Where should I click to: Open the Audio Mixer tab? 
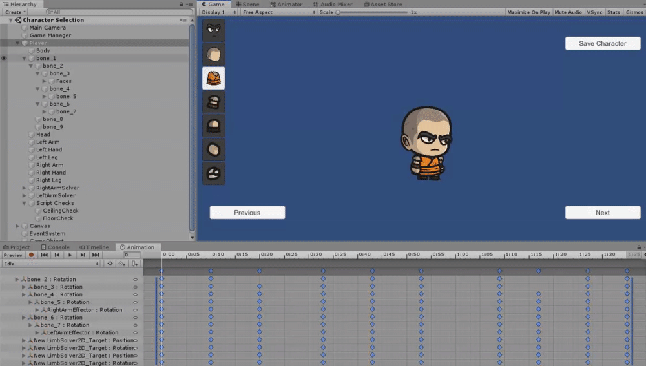coord(333,4)
